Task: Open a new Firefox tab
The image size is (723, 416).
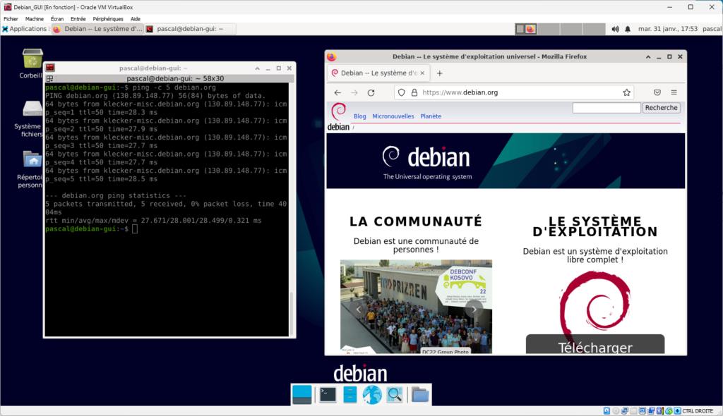Action: [x=439, y=73]
